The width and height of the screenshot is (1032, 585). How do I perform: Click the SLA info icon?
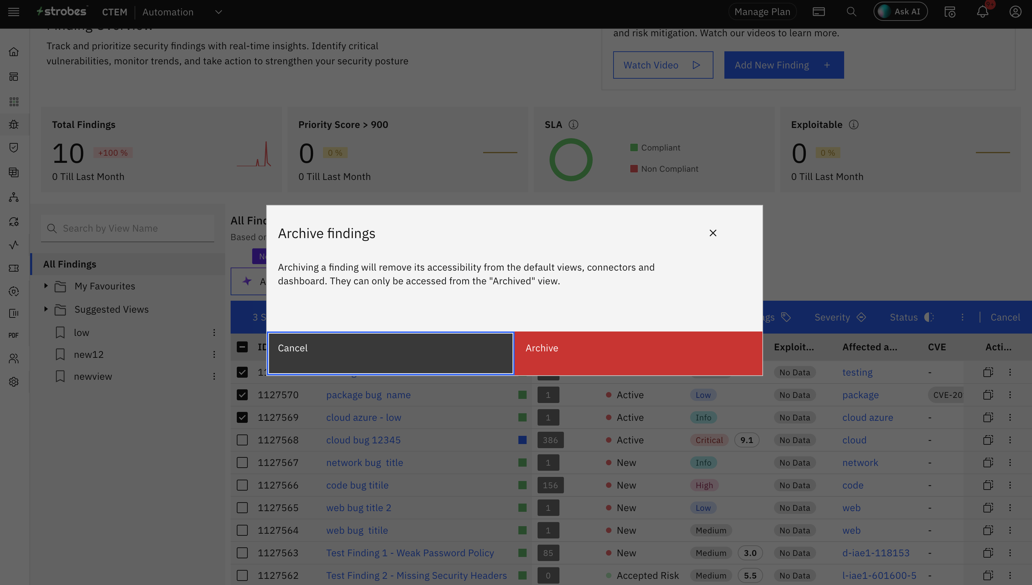click(x=573, y=125)
